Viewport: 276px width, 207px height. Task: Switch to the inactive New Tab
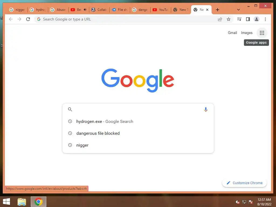[x=181, y=10]
